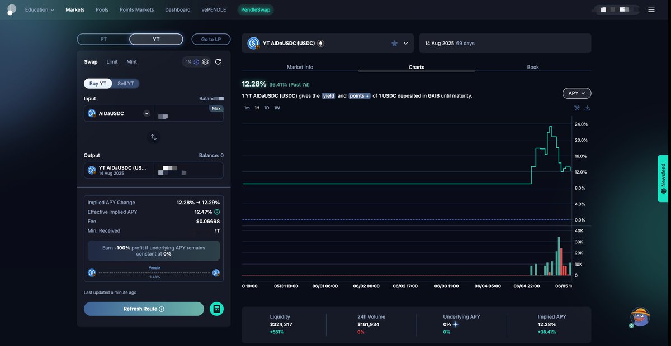Click the Go to LP button
The image size is (671, 346).
coord(211,39)
